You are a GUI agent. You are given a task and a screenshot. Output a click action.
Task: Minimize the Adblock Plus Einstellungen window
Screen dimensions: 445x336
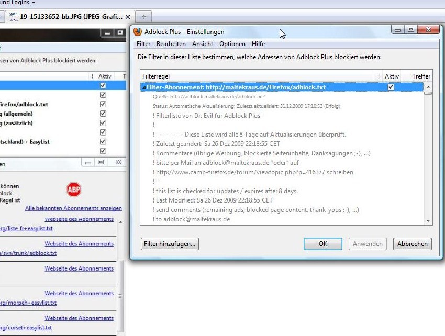pos(397,30)
